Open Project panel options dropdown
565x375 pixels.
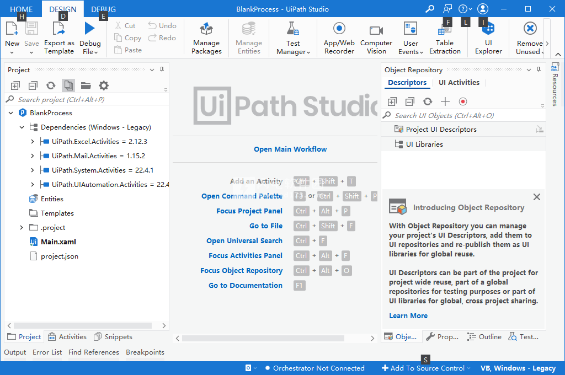coord(152,70)
